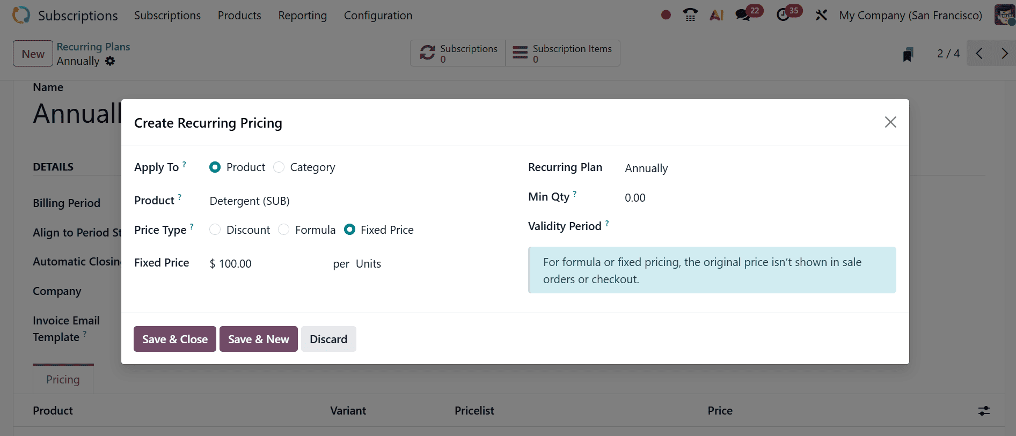Select the Discount price type
1016x436 pixels.
pyautogui.click(x=215, y=230)
